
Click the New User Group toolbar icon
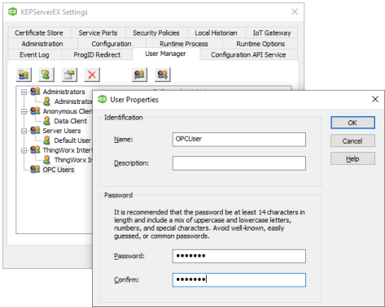[x=24, y=75]
